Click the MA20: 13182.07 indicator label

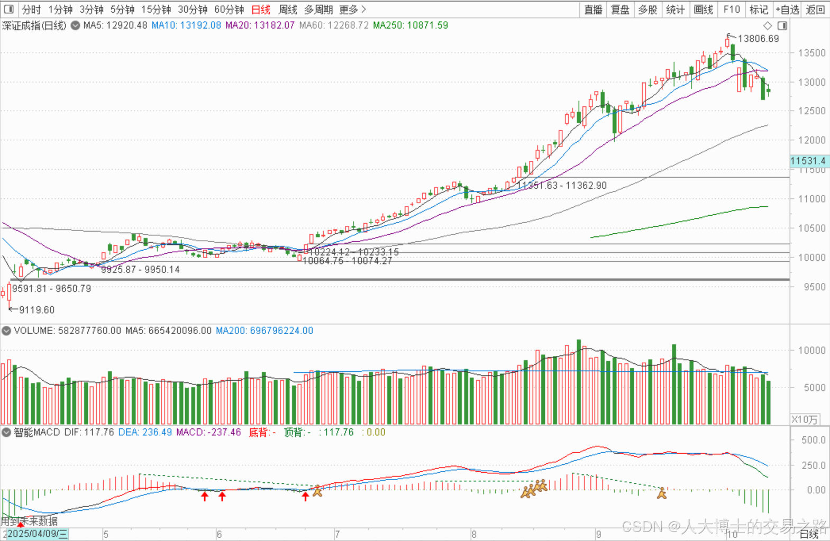coord(260,25)
